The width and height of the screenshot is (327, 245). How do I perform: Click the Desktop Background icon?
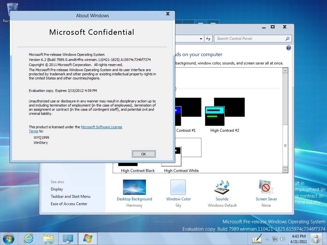click(x=134, y=188)
